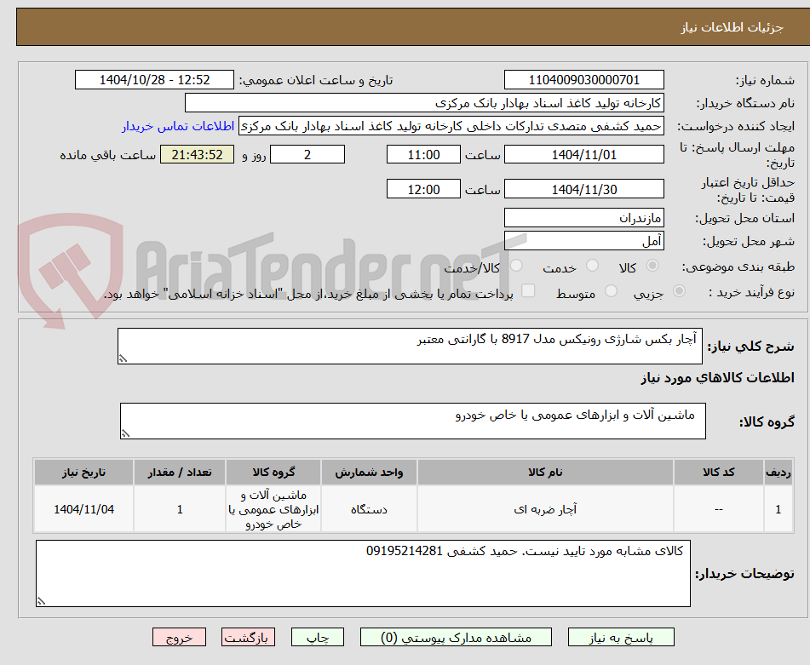Click the goods group textarea

pyautogui.click(x=413, y=421)
